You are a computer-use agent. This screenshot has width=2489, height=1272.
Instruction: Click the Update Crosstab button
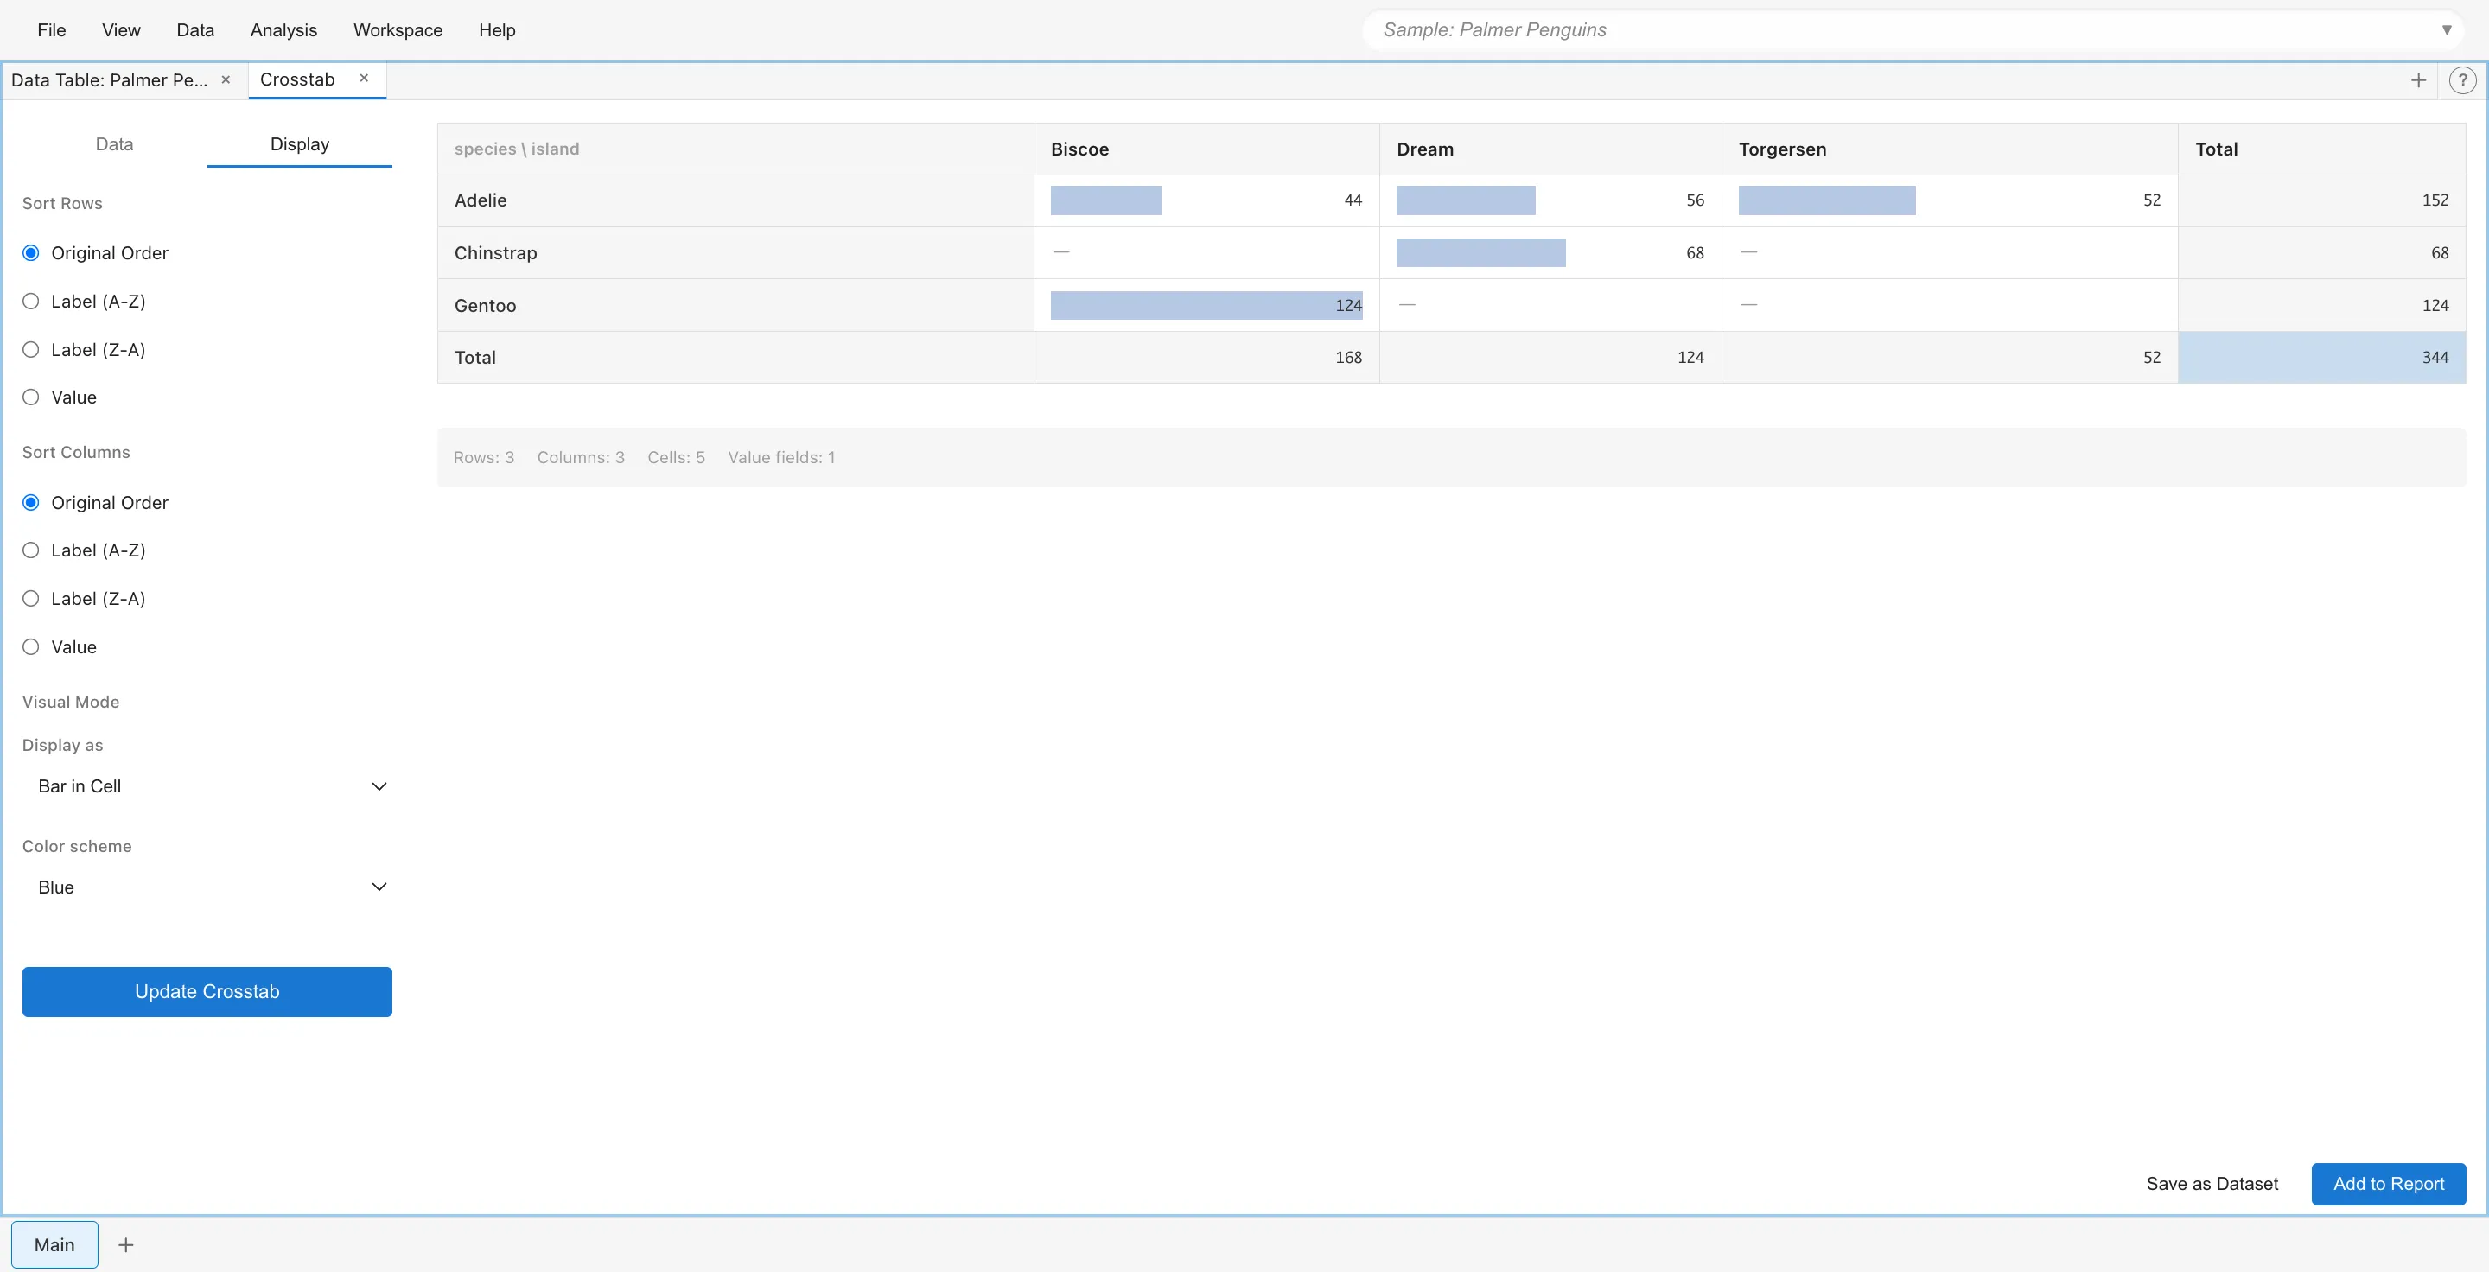click(x=207, y=992)
